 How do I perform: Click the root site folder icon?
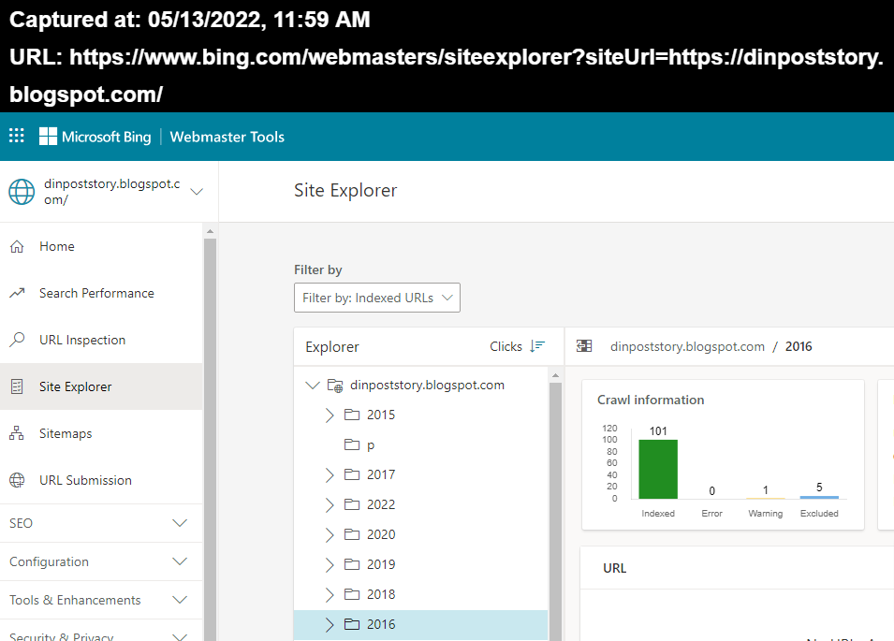pyautogui.click(x=335, y=386)
